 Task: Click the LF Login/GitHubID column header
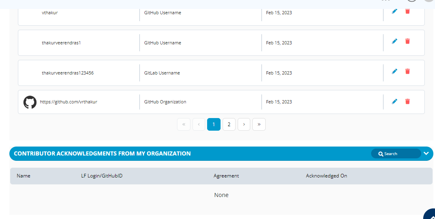coord(102,176)
